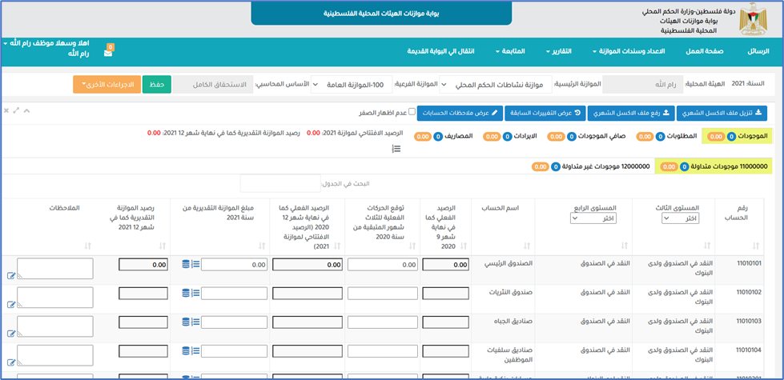Select the الموجودات tab

(x=738, y=136)
